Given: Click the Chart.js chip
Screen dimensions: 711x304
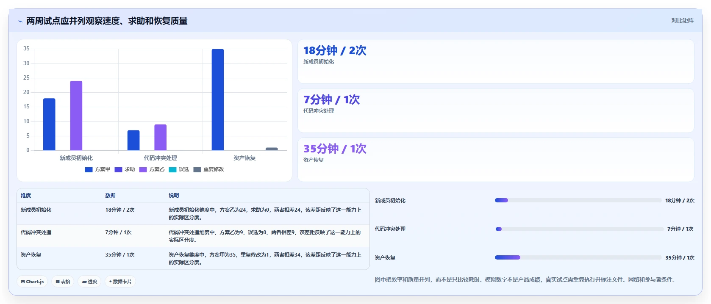Looking at the screenshot, I should pos(32,282).
